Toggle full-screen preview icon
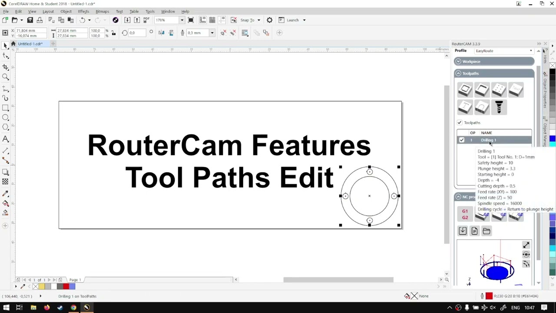 (191, 20)
